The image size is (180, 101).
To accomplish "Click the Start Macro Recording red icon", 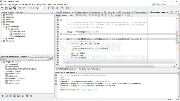I will [x=123, y=15].
